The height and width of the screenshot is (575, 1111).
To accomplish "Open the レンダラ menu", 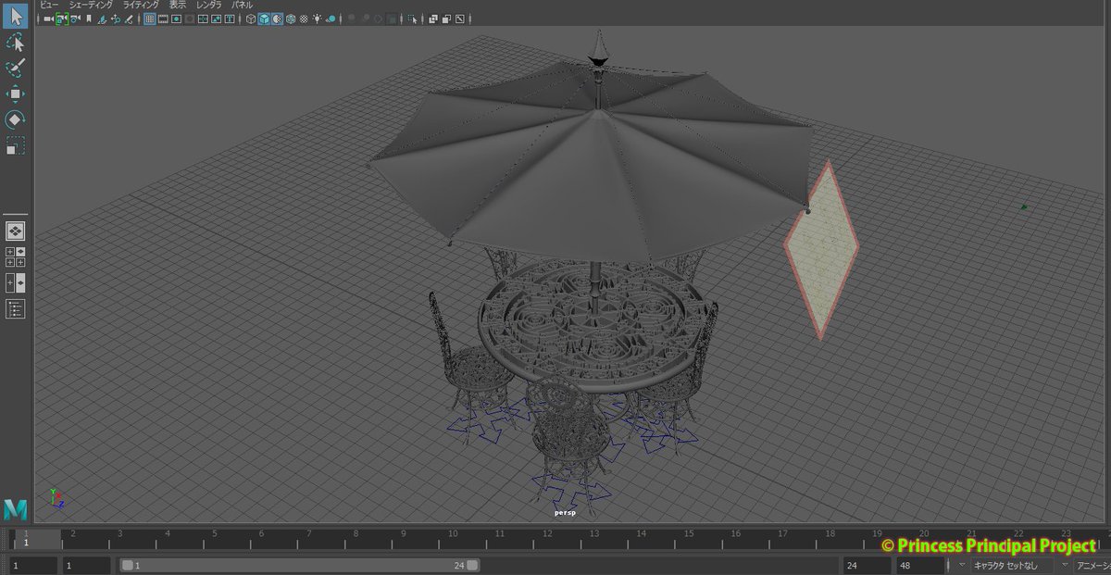I will coord(208,5).
